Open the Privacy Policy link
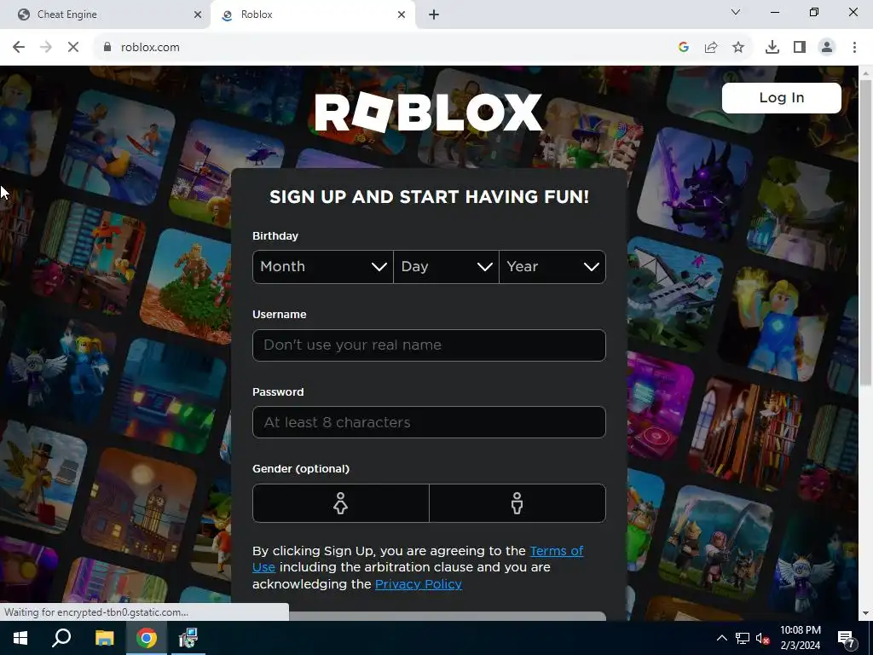 [418, 584]
